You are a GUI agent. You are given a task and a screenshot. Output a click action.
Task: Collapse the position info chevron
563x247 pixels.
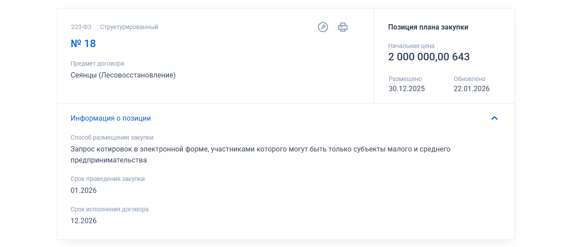click(495, 118)
